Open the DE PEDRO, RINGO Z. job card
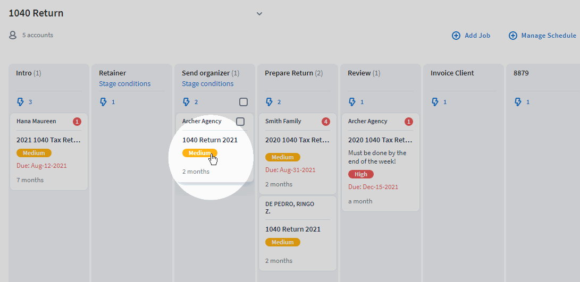 [x=297, y=229]
